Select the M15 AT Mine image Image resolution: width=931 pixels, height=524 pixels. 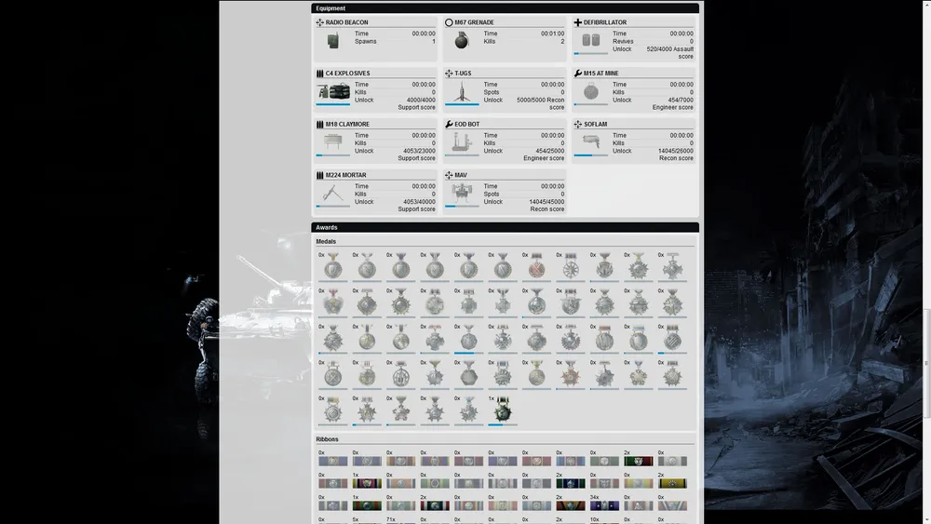coord(589,92)
